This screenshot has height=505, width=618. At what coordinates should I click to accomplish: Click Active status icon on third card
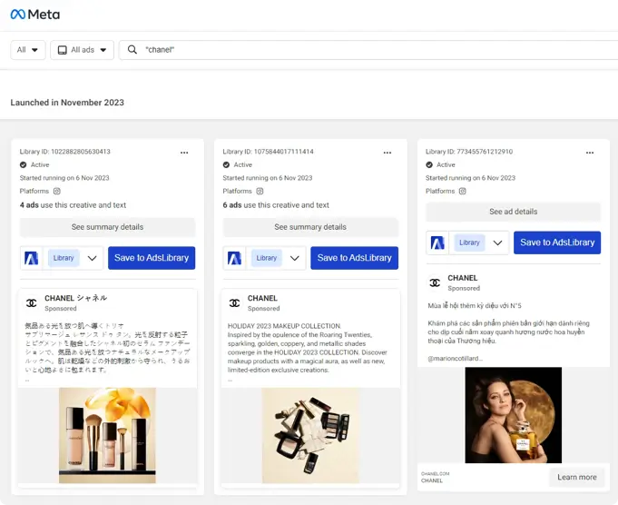(429, 165)
